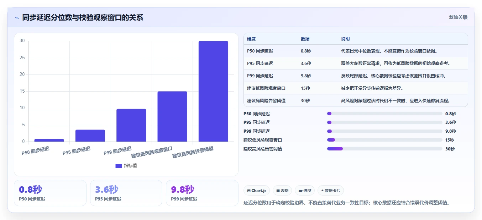Click the 表格 chip
This screenshot has height=220, width=482.
(282, 191)
